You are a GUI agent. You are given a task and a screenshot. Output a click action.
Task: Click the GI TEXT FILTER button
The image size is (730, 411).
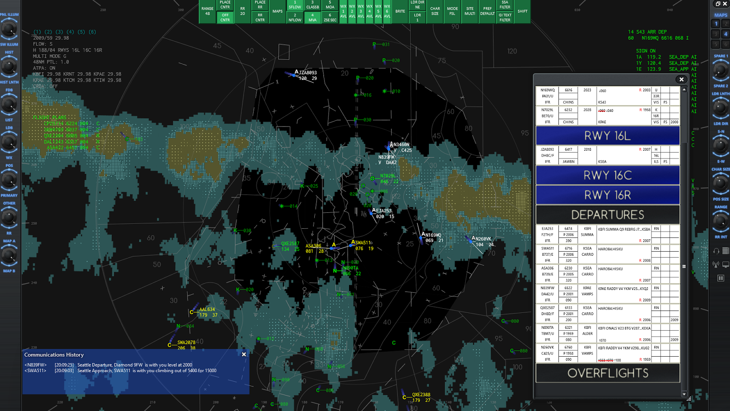point(505,17)
